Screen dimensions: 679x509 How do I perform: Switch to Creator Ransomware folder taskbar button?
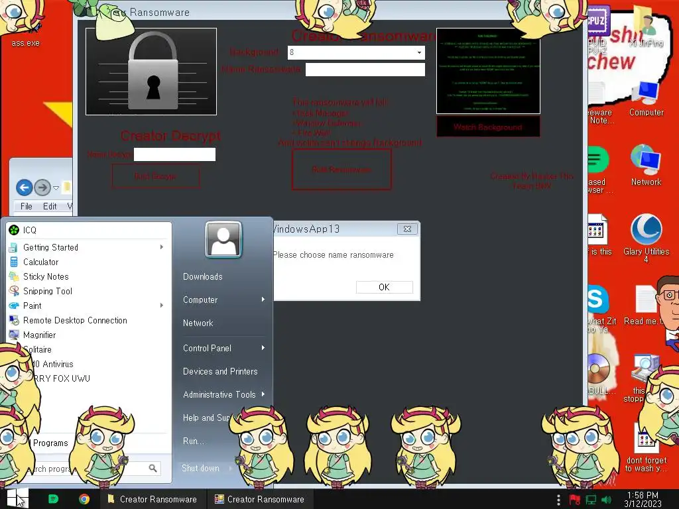click(153, 499)
